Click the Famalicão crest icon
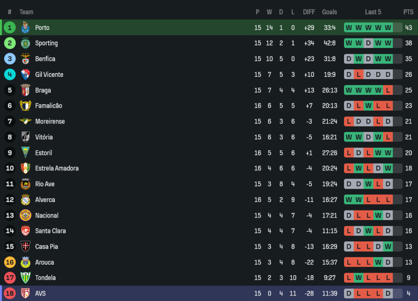The width and height of the screenshot is (418, 301). [x=25, y=106]
